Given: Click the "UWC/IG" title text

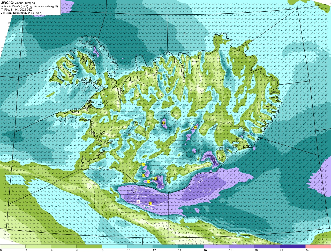Looking at the screenshot, I should point(6,2).
